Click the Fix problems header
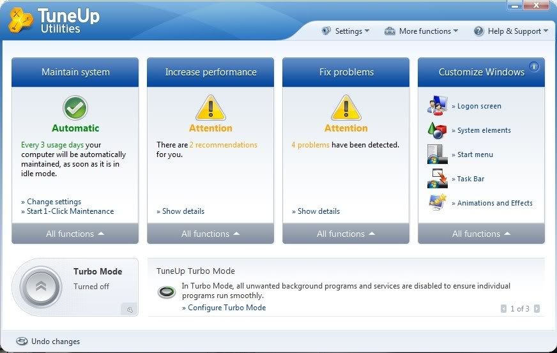 (x=346, y=72)
